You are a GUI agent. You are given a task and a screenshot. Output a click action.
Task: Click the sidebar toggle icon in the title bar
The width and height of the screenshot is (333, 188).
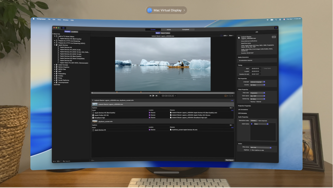coord(63,27)
